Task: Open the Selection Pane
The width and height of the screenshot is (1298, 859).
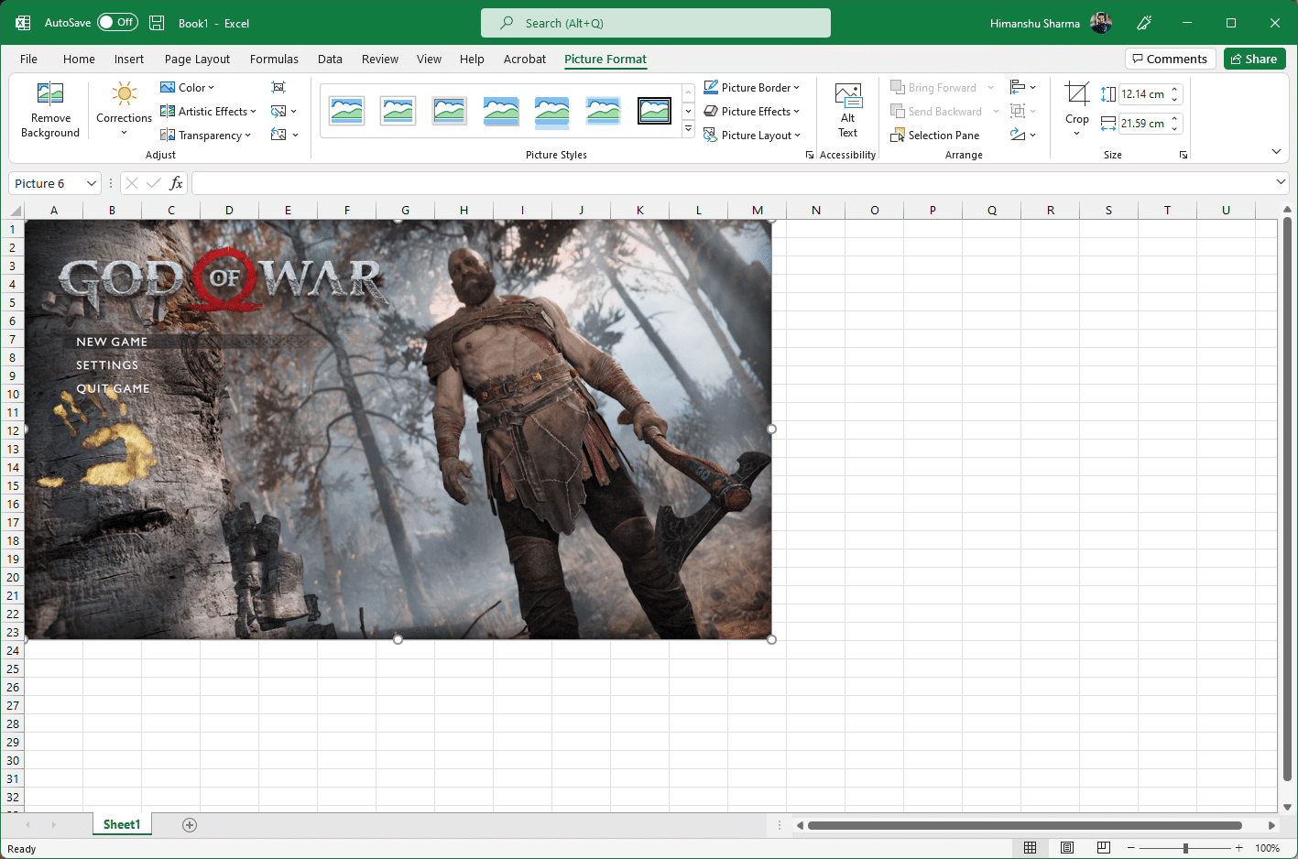Action: pos(935,136)
